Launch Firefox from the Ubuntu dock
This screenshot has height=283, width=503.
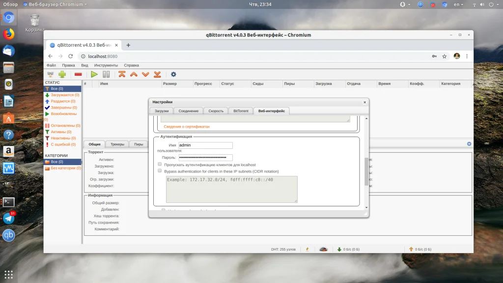point(9,34)
